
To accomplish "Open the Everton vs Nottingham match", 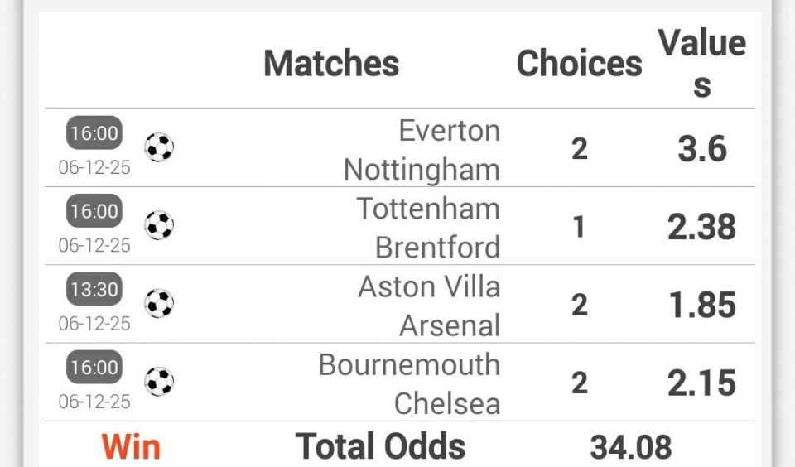I will click(422, 150).
